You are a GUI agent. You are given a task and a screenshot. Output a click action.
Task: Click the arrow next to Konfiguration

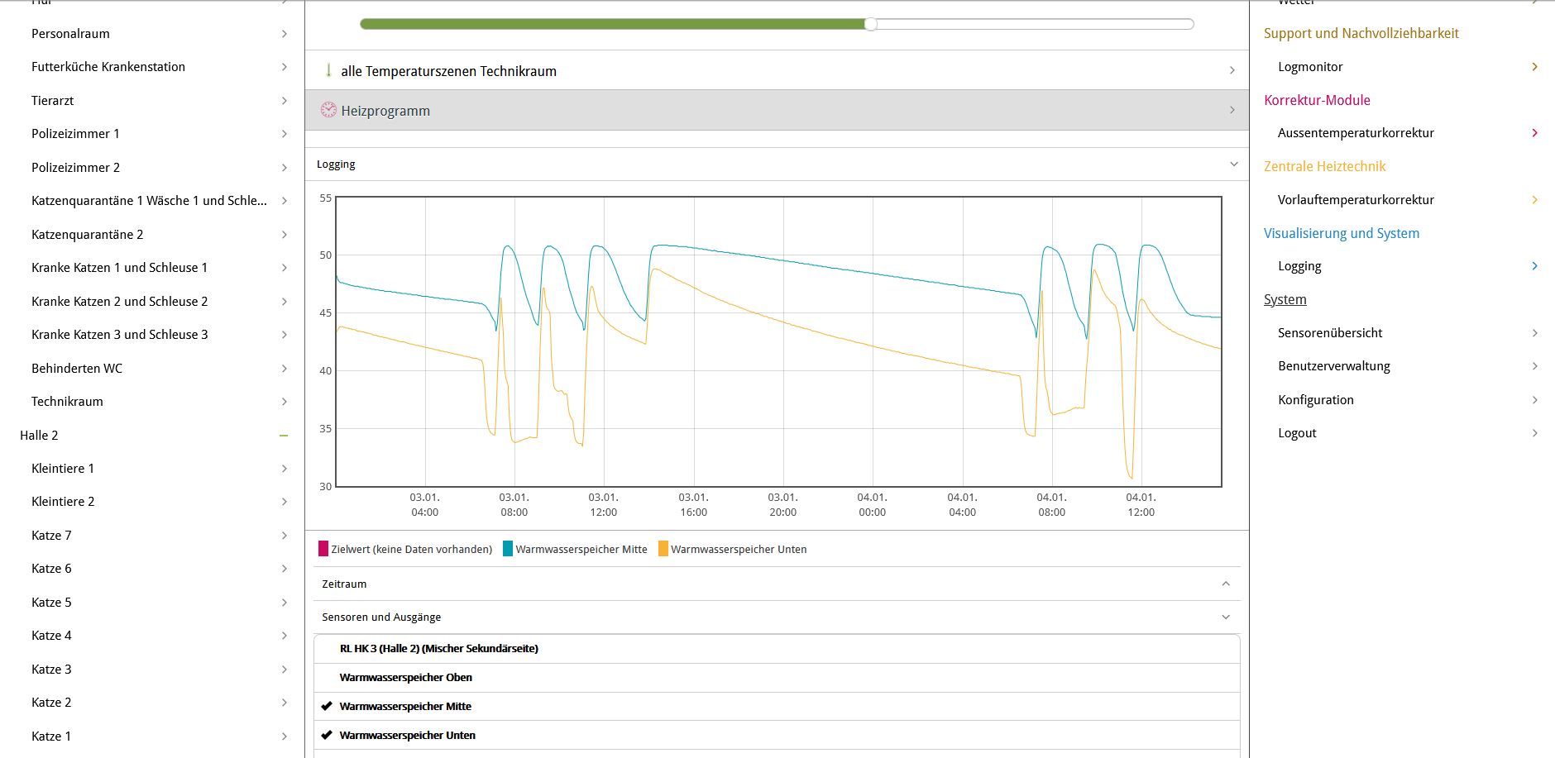pos(1534,399)
